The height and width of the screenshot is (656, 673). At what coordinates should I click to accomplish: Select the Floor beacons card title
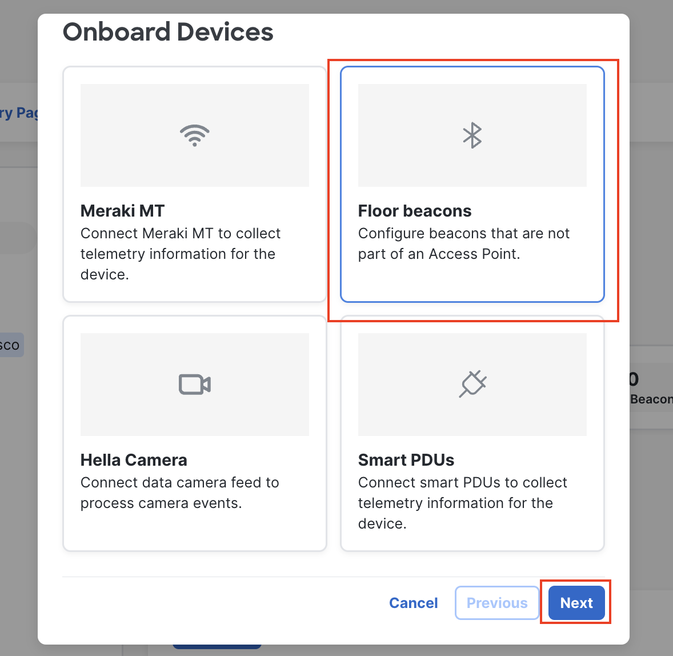pos(414,211)
